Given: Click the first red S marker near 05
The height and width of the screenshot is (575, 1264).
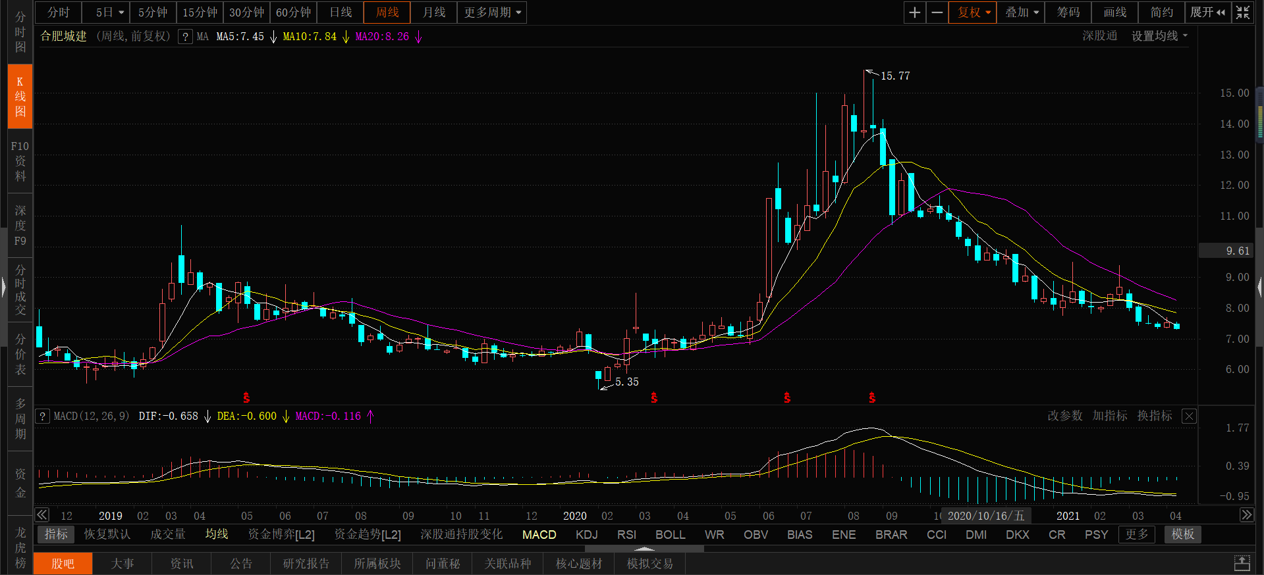Looking at the screenshot, I should point(246,398).
